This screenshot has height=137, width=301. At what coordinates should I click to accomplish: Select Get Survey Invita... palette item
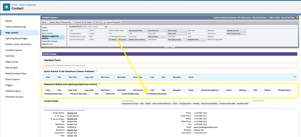(137, 31)
